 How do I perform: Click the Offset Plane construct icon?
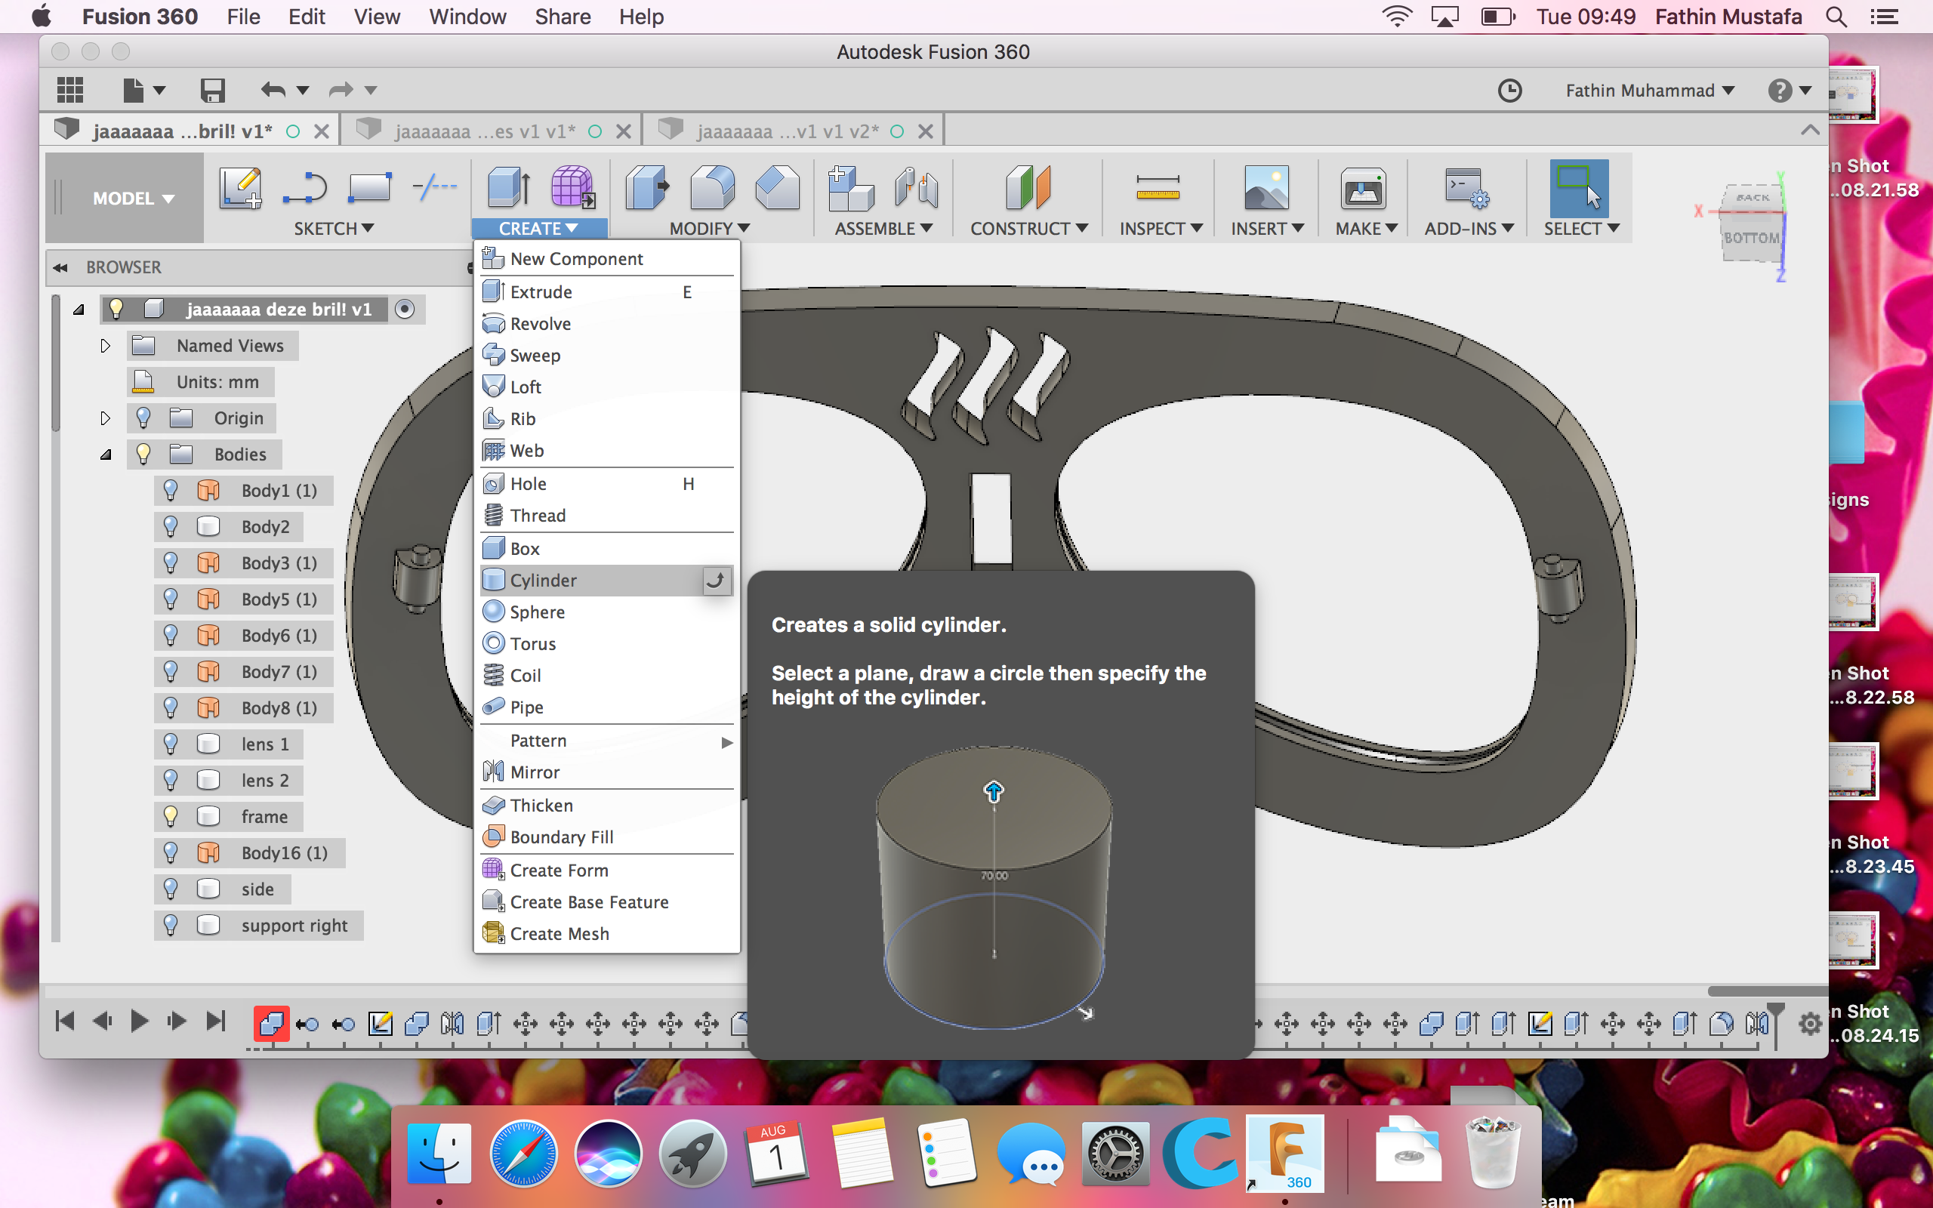coord(1028,189)
